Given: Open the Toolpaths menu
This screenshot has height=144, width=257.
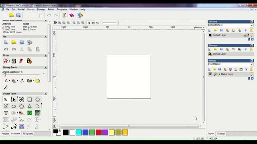Looking at the screenshot, I should (62, 10).
